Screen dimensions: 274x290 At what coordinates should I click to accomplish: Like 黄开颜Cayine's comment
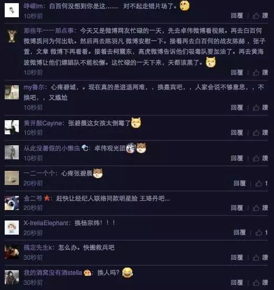click(260, 133)
